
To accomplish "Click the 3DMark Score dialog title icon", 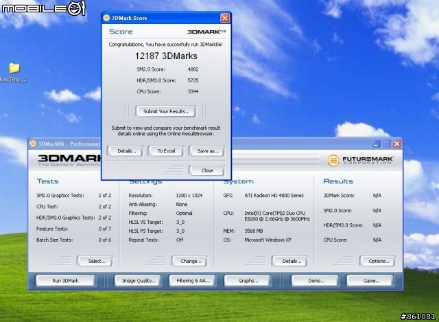I will [x=106, y=18].
